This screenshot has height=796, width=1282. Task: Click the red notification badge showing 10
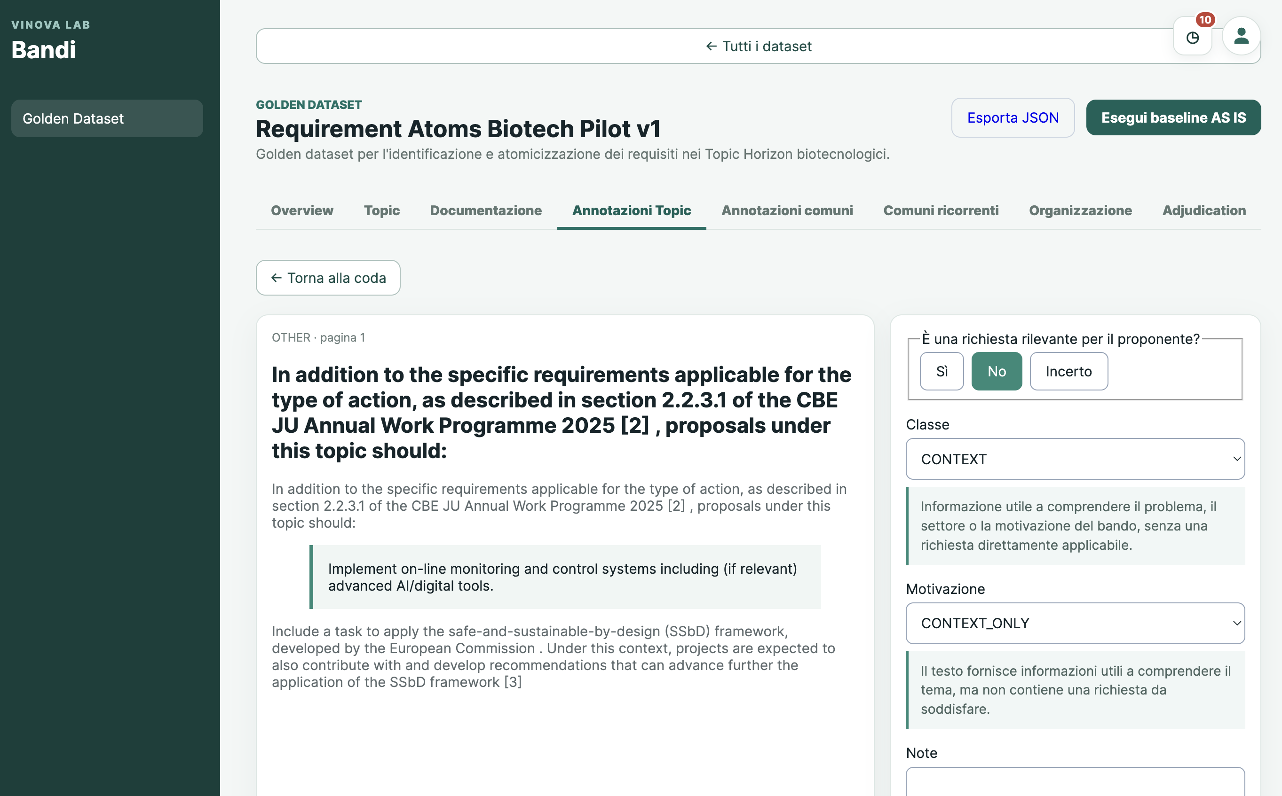point(1205,19)
